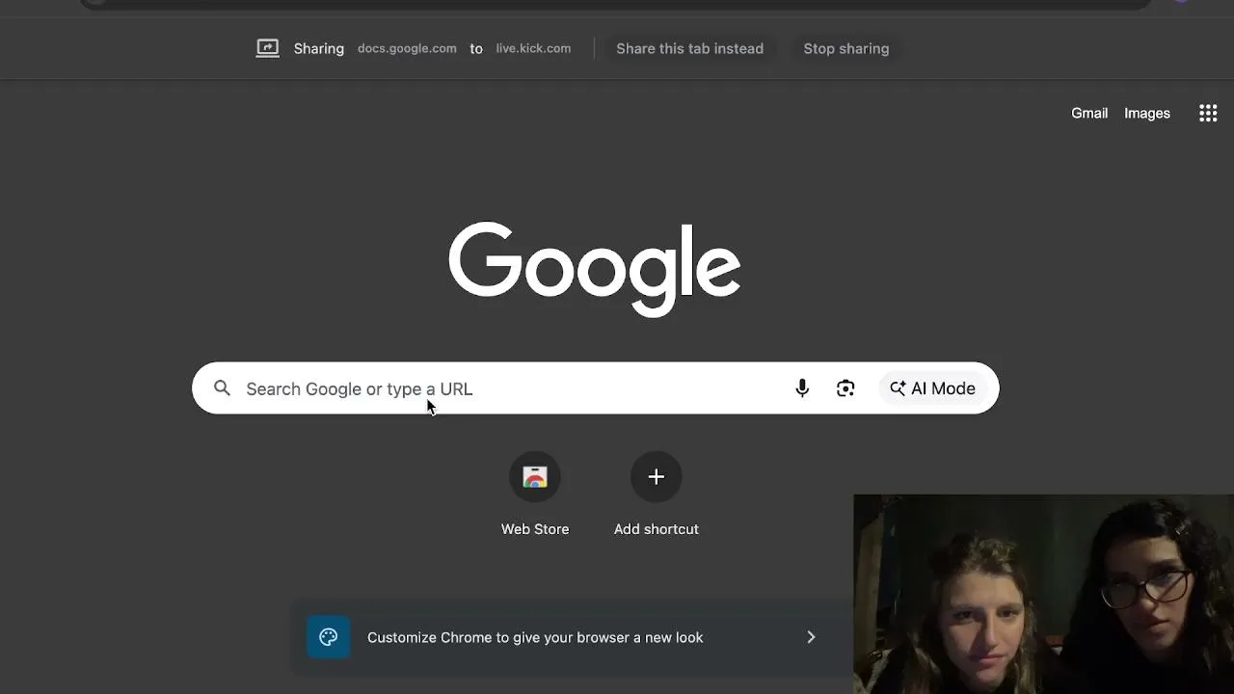The image size is (1234, 694).
Task: Stop sharing the tab
Action: (x=846, y=48)
